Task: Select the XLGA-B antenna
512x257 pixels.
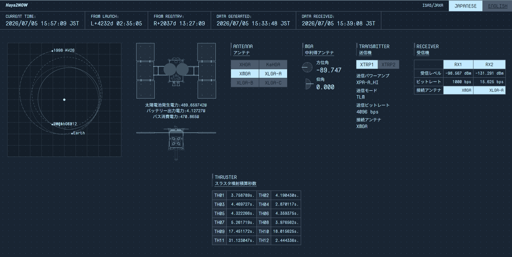Action: (245, 83)
